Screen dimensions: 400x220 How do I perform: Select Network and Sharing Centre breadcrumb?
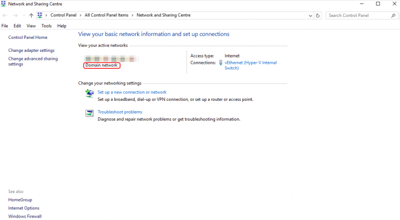163,15
